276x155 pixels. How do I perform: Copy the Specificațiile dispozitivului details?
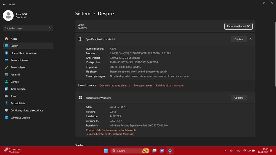pos(239,39)
